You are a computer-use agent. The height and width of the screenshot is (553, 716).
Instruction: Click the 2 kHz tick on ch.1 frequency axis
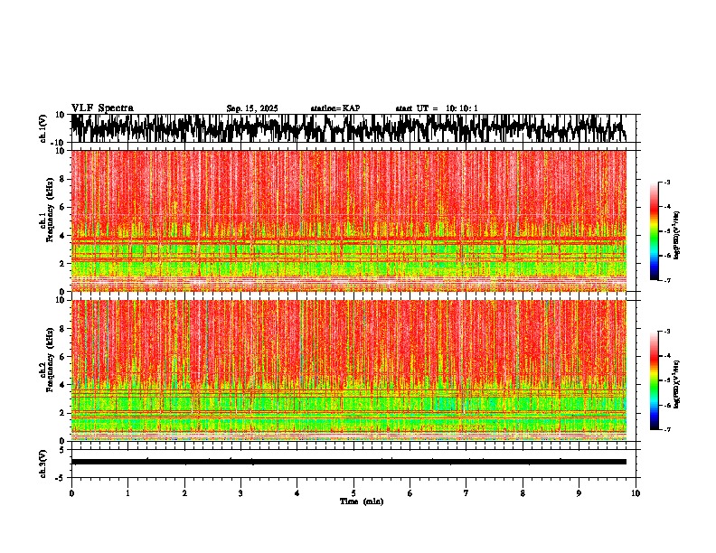64,264
